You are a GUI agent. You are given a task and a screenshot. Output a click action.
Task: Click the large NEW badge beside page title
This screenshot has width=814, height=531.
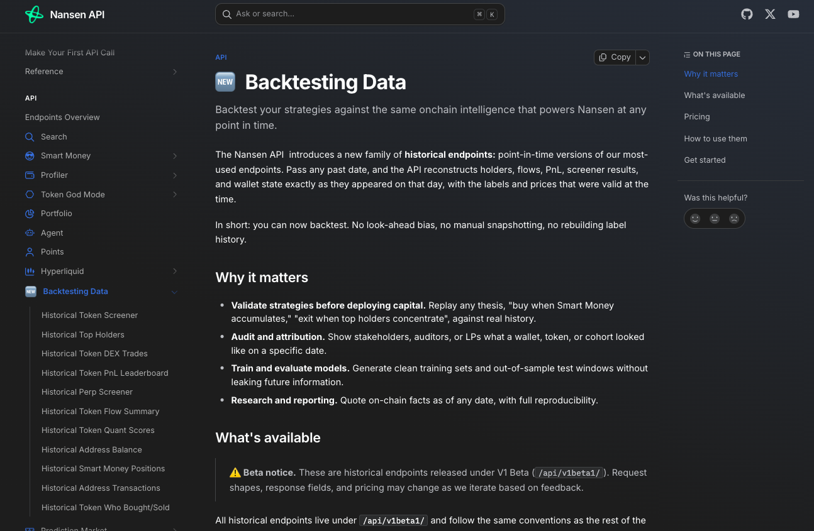click(225, 82)
